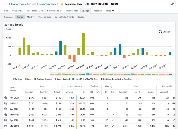Click magnifier icon for May 2020 row
Image resolution: width=178 pixels, height=129 pixels.
coord(5,115)
